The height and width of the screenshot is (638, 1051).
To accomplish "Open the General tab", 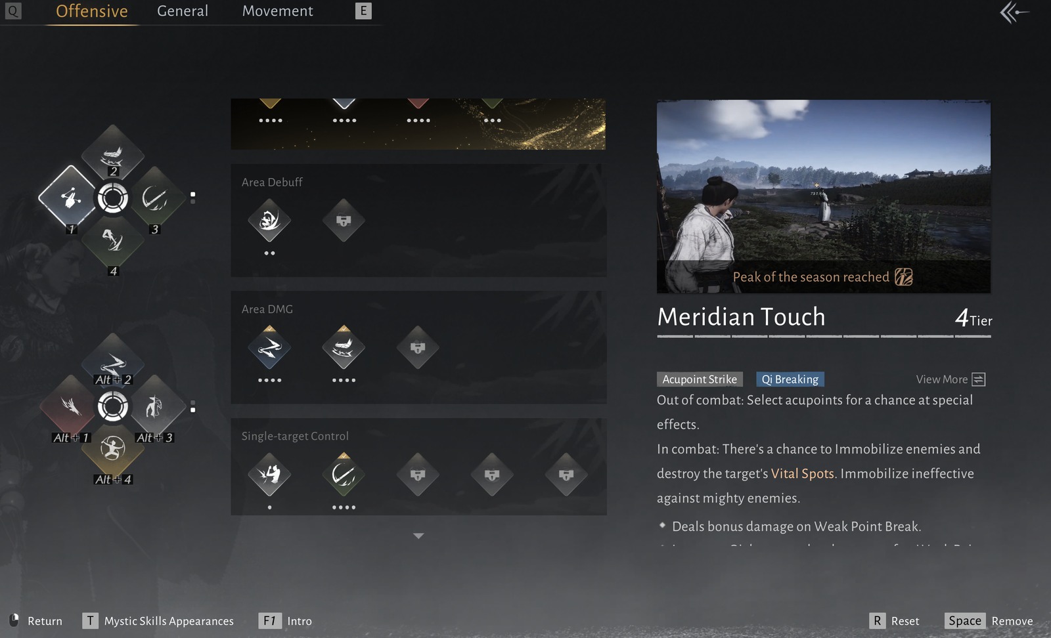I will [x=183, y=11].
